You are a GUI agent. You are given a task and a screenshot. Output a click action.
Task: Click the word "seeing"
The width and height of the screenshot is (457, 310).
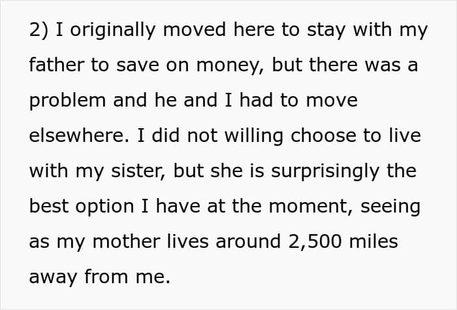click(390, 207)
